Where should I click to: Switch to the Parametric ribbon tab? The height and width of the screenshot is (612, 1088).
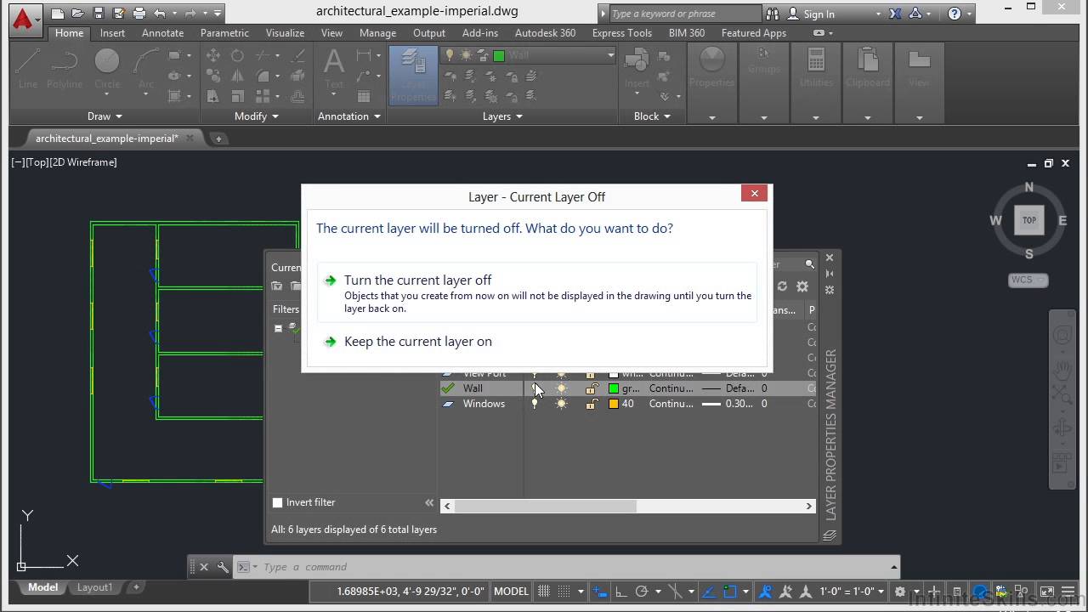[x=224, y=33]
